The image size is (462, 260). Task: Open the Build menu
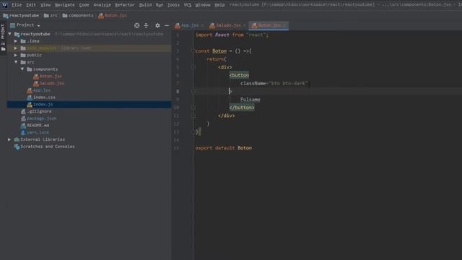(x=146, y=5)
